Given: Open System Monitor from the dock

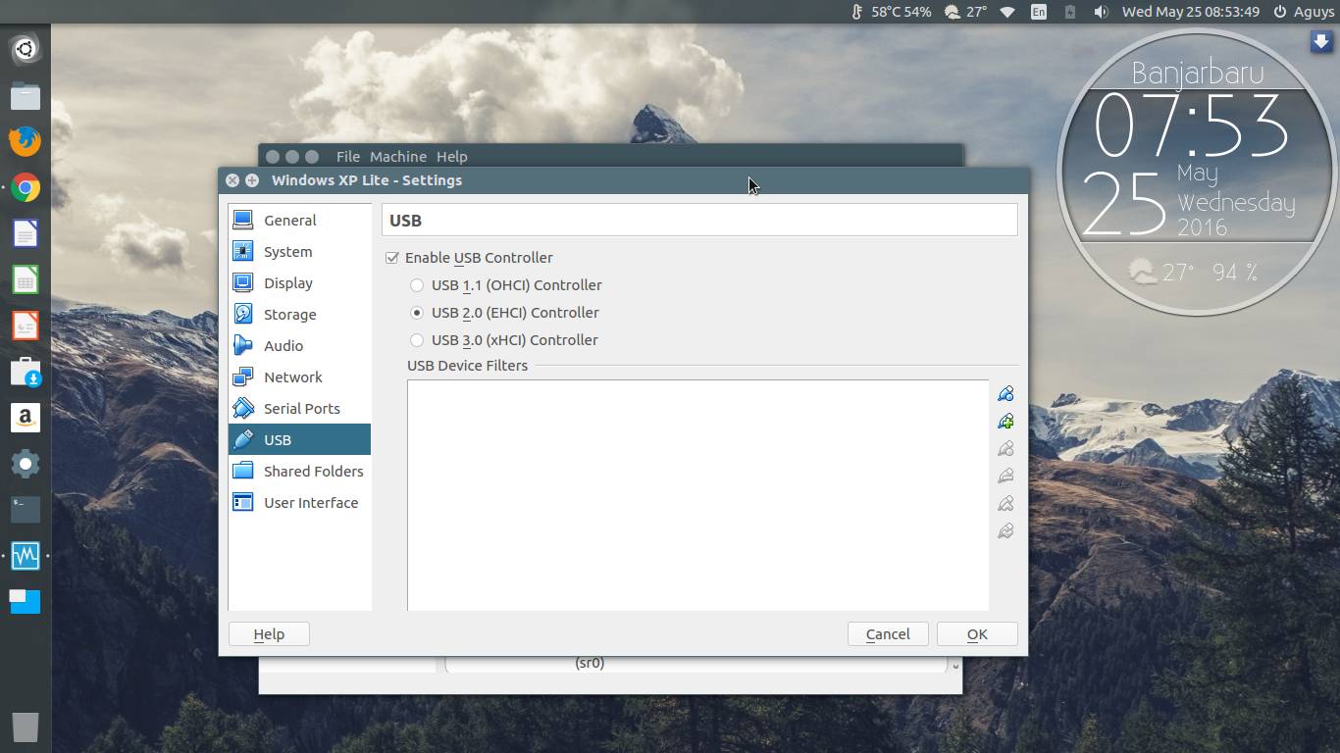Looking at the screenshot, I should coord(26,556).
